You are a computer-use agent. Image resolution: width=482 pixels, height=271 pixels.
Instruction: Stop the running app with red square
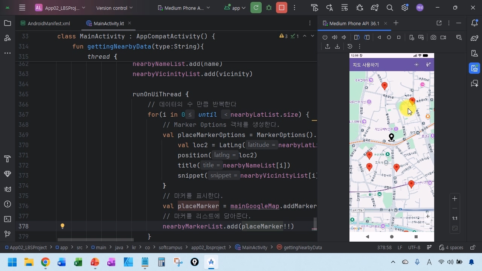click(281, 8)
